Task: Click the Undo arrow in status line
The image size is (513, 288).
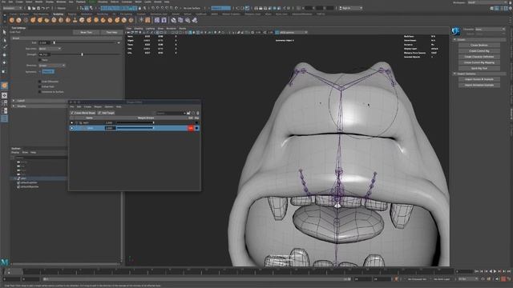Action: [x=42, y=8]
